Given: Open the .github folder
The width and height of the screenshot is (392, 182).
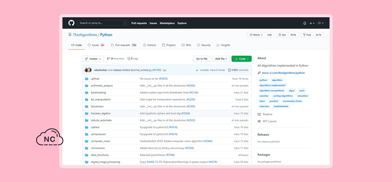Looking at the screenshot, I should coord(95,79).
